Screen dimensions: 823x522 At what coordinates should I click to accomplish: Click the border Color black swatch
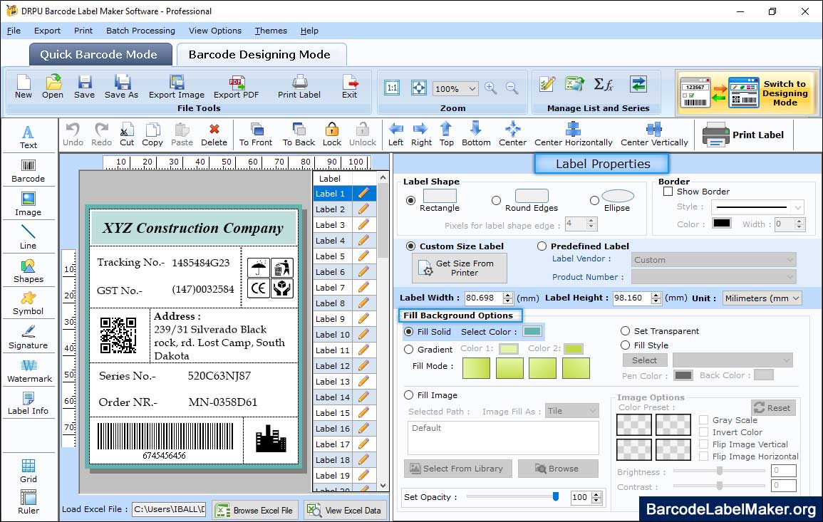[x=721, y=223]
